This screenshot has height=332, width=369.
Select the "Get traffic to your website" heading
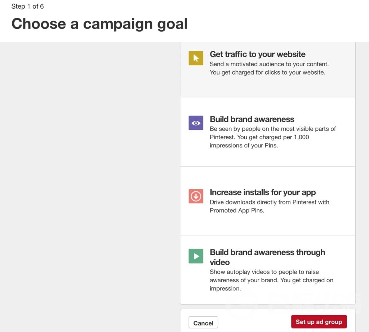point(257,54)
